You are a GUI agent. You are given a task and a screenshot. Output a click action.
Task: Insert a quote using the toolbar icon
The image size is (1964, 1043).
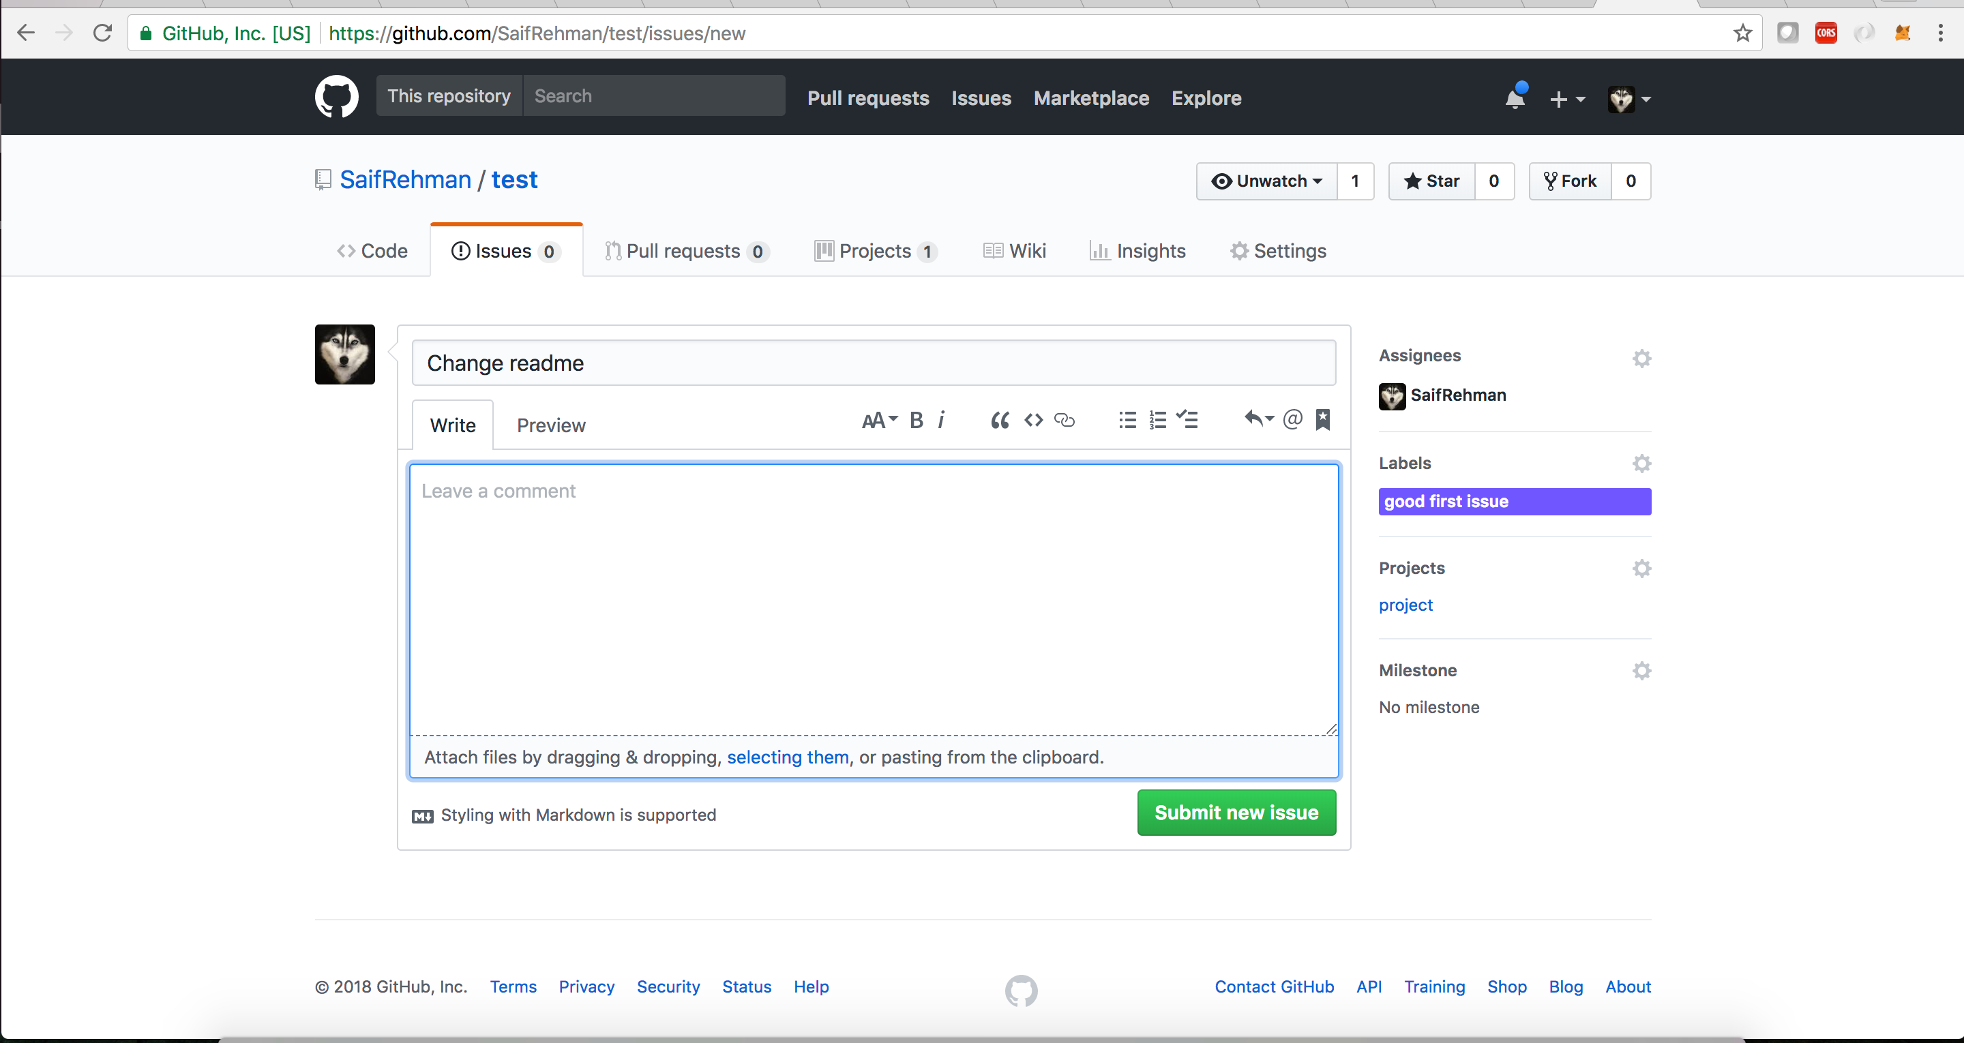pyautogui.click(x=999, y=419)
